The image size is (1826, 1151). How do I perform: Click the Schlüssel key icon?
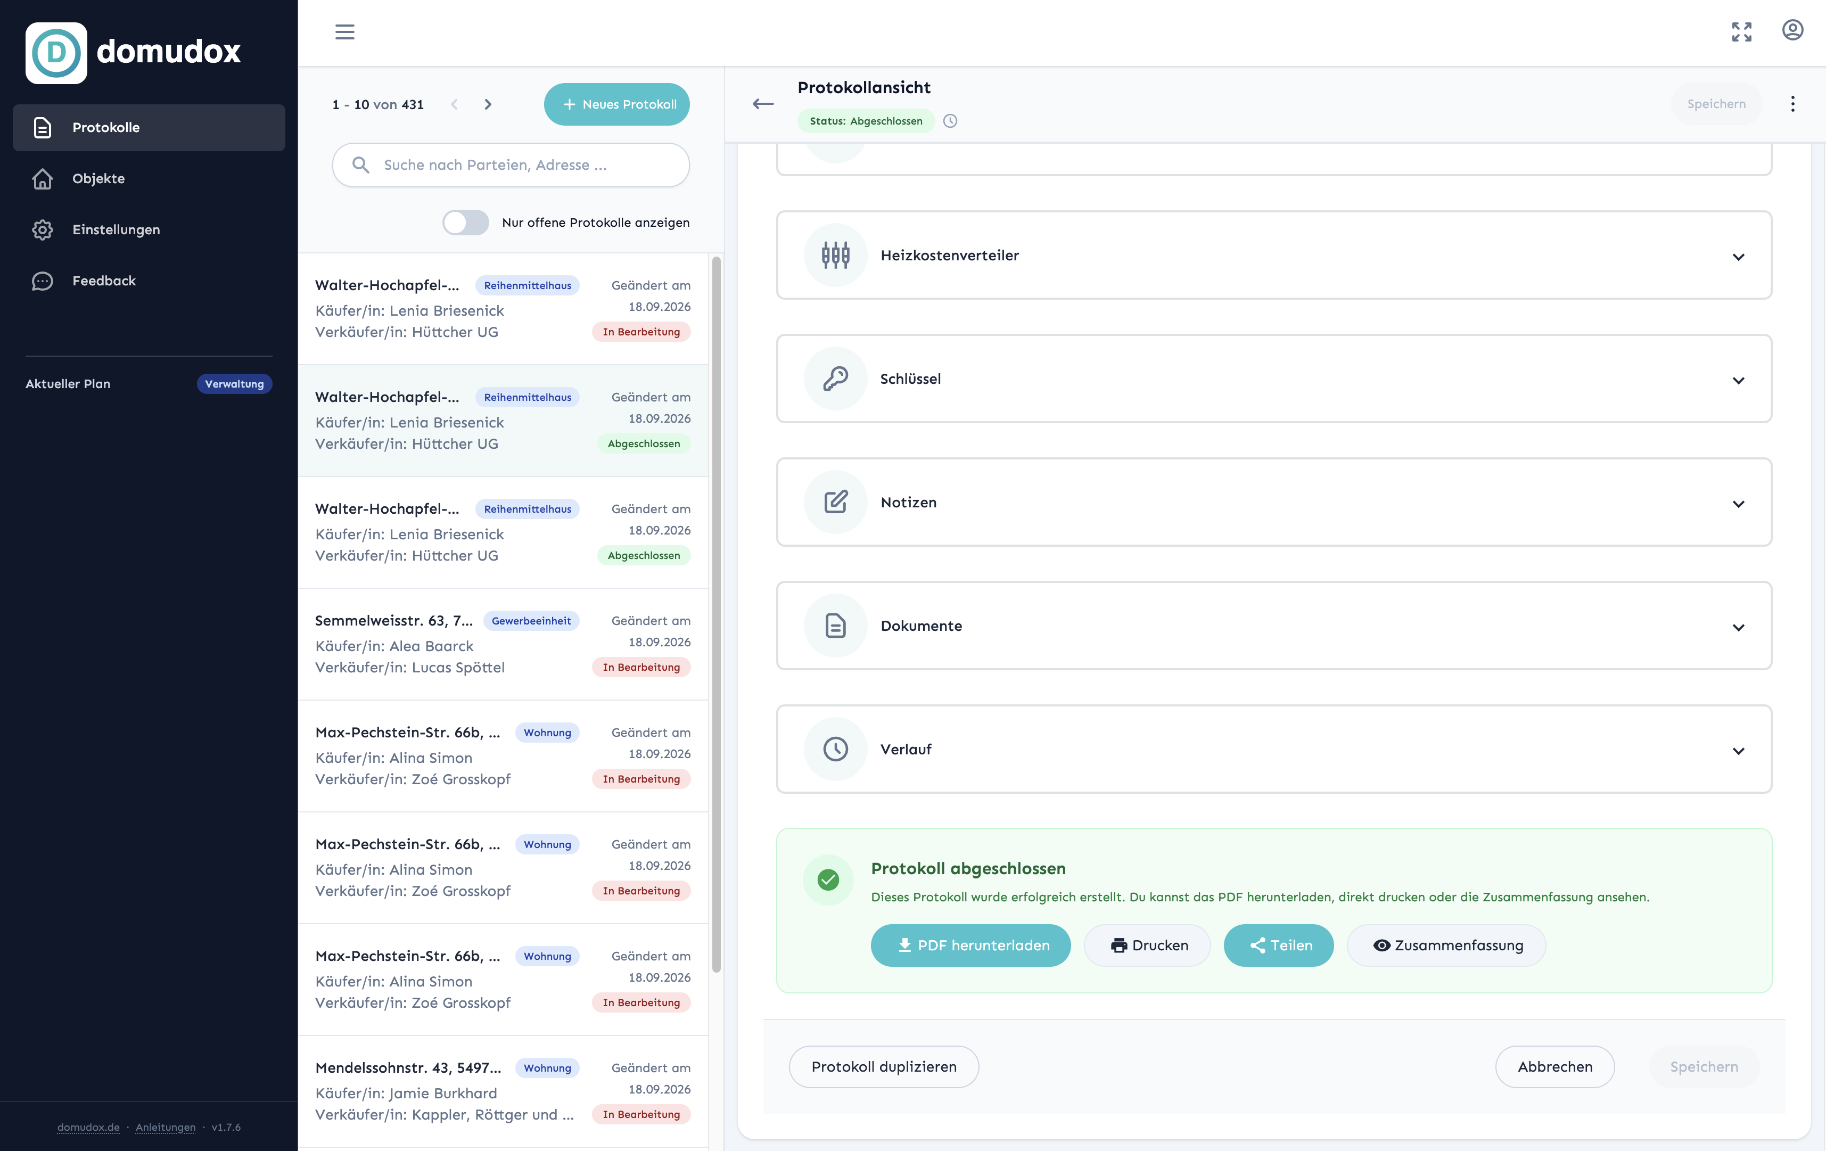tap(835, 379)
